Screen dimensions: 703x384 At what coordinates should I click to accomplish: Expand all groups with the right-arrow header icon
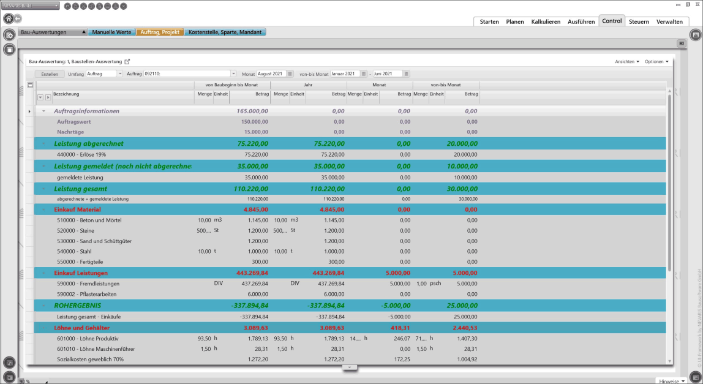(x=48, y=97)
